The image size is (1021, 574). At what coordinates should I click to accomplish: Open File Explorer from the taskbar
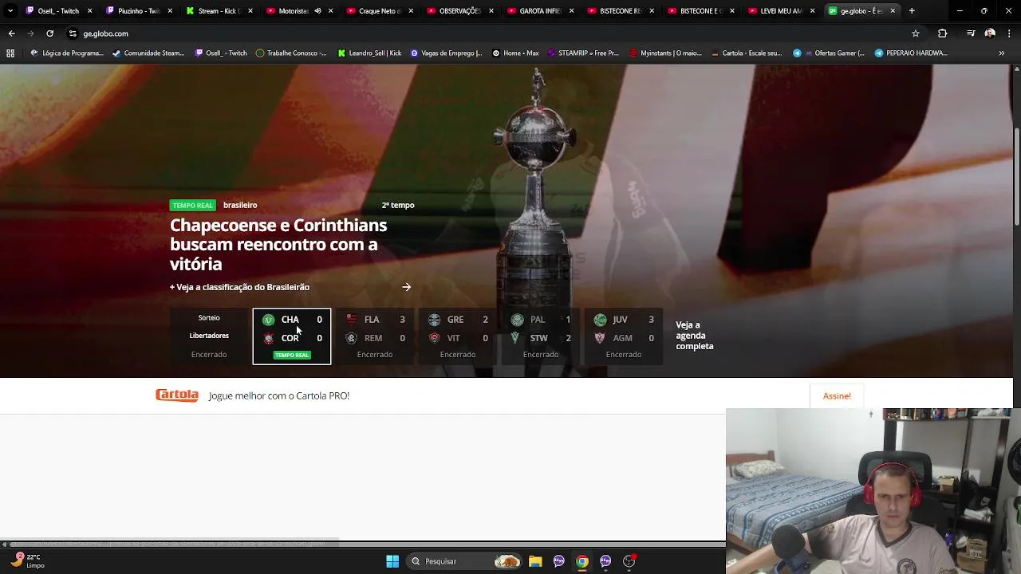pyautogui.click(x=535, y=561)
